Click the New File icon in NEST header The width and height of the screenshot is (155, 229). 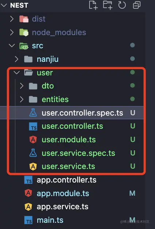coord(93,5)
